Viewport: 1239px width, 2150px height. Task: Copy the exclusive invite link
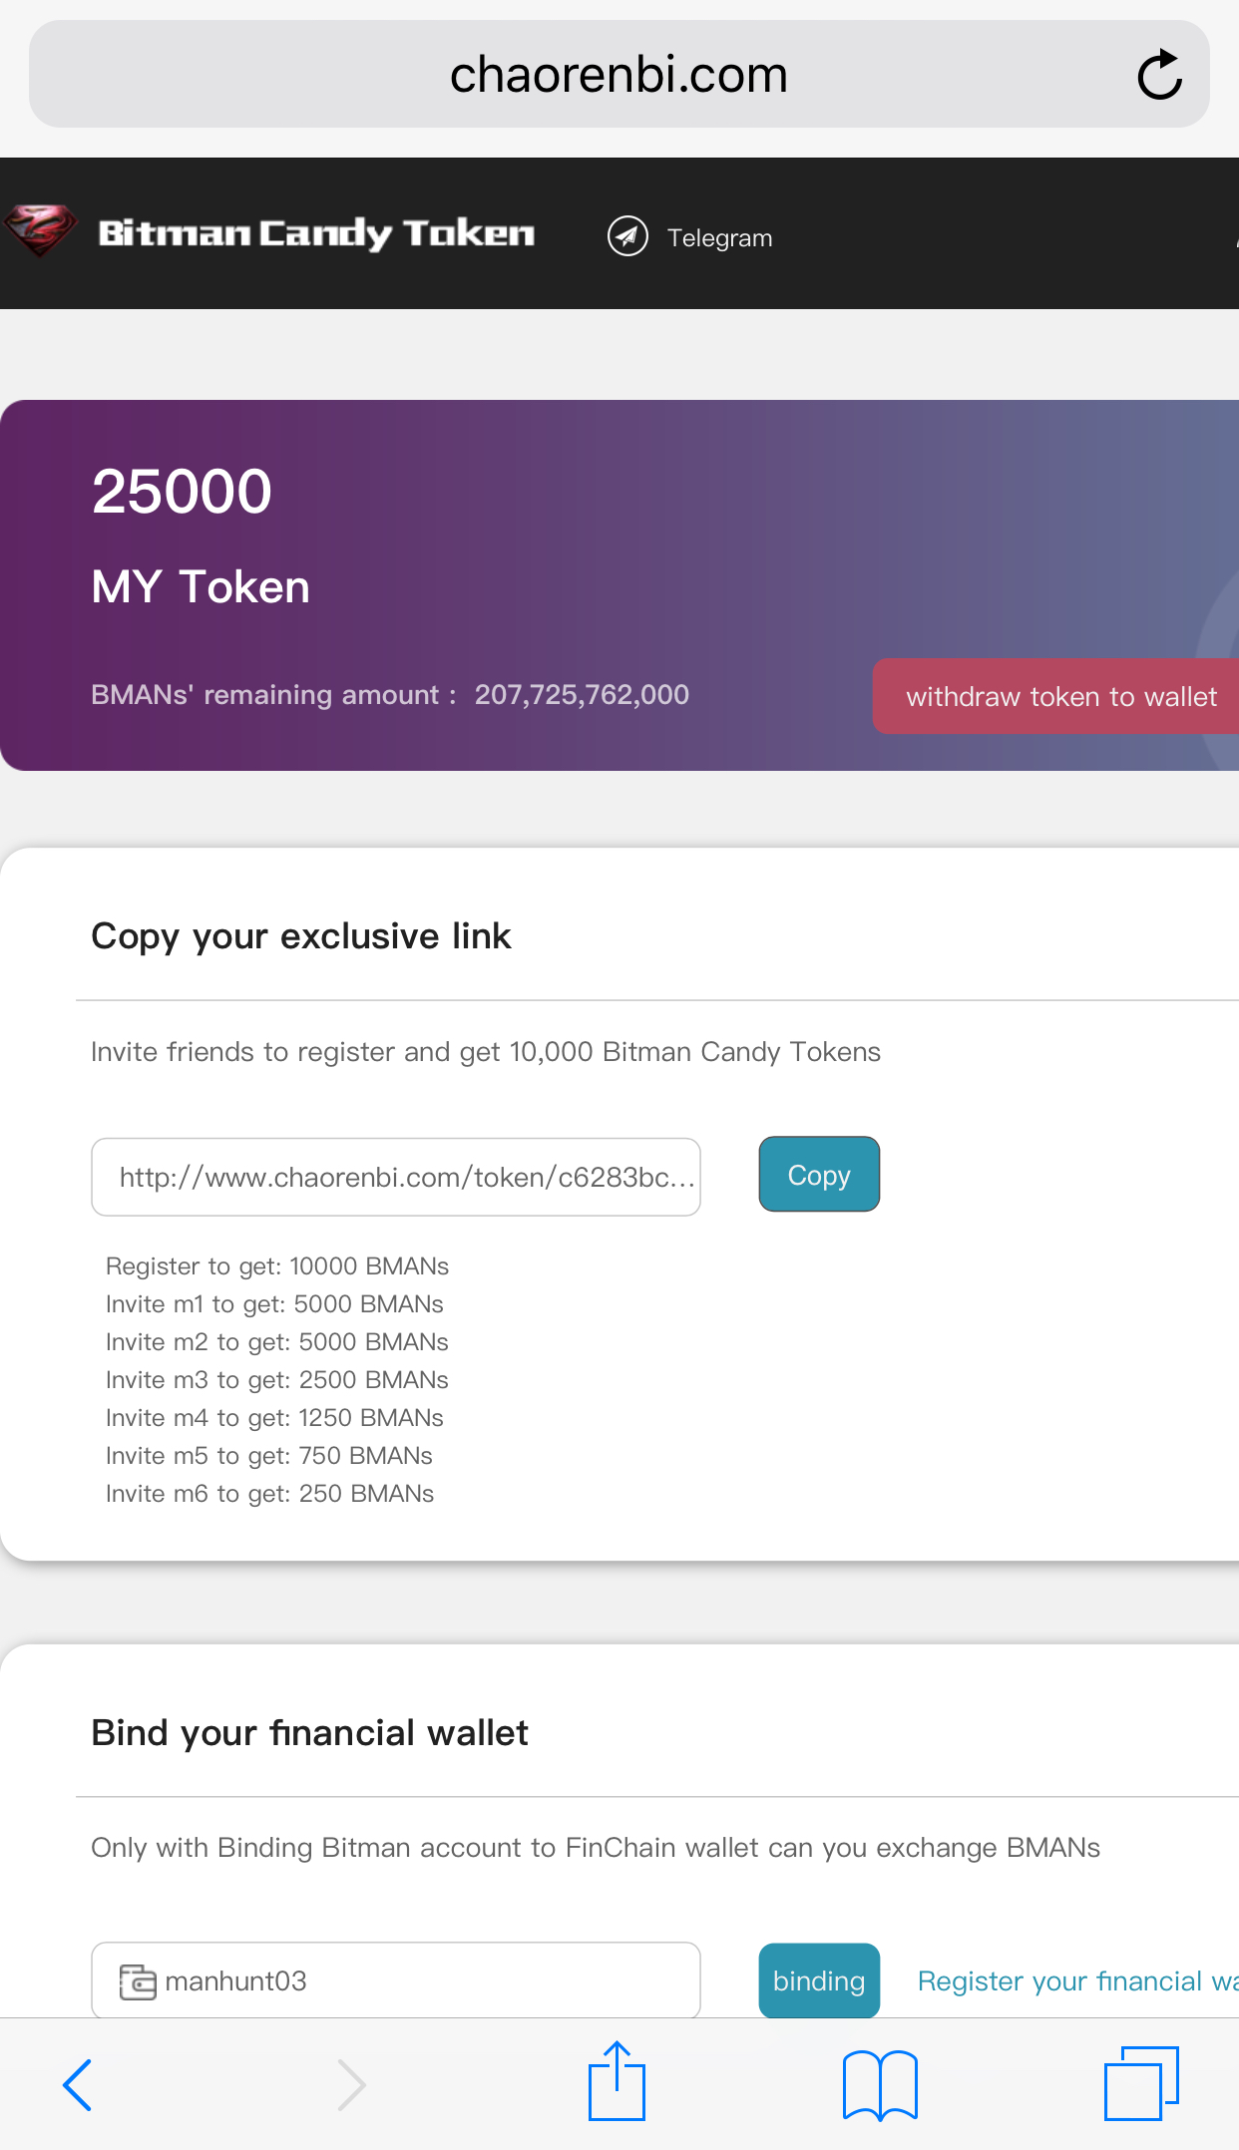(819, 1175)
